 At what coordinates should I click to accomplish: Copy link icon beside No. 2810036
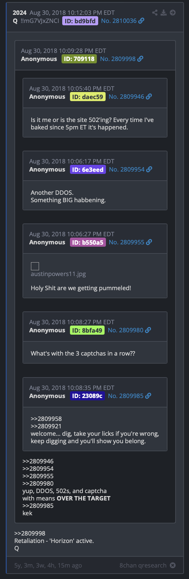pos(141,21)
